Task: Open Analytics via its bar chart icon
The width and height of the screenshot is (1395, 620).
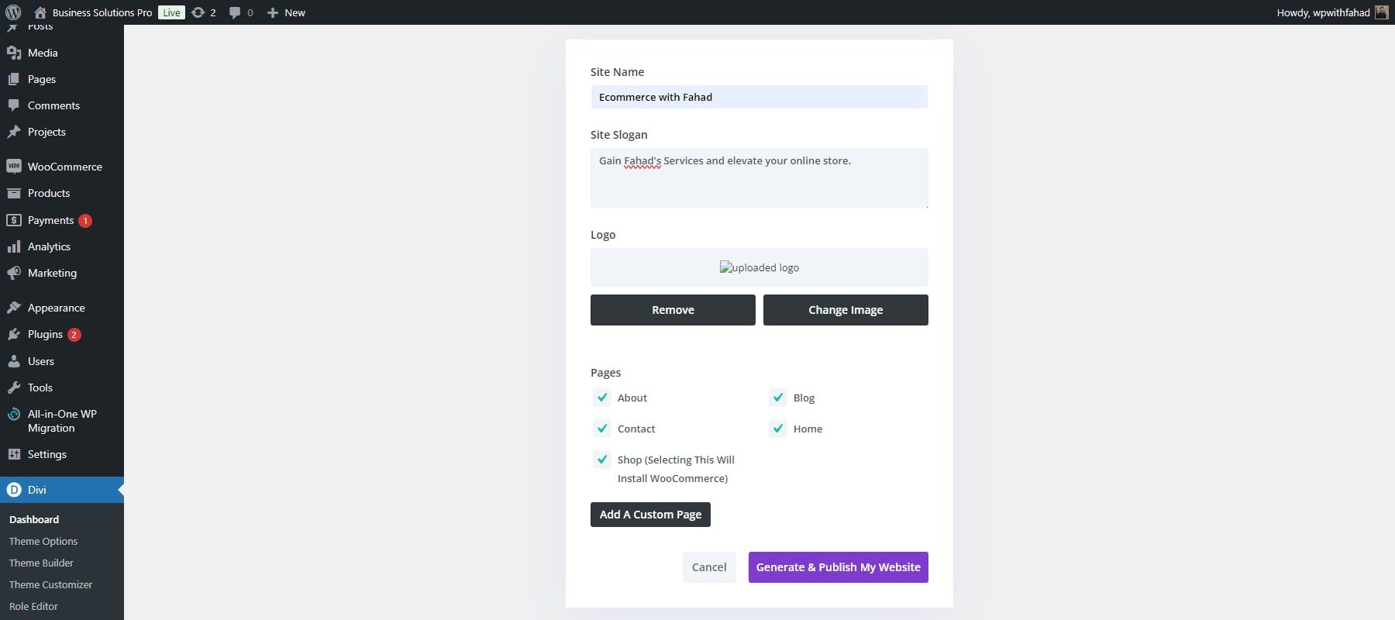Action: pos(13,246)
